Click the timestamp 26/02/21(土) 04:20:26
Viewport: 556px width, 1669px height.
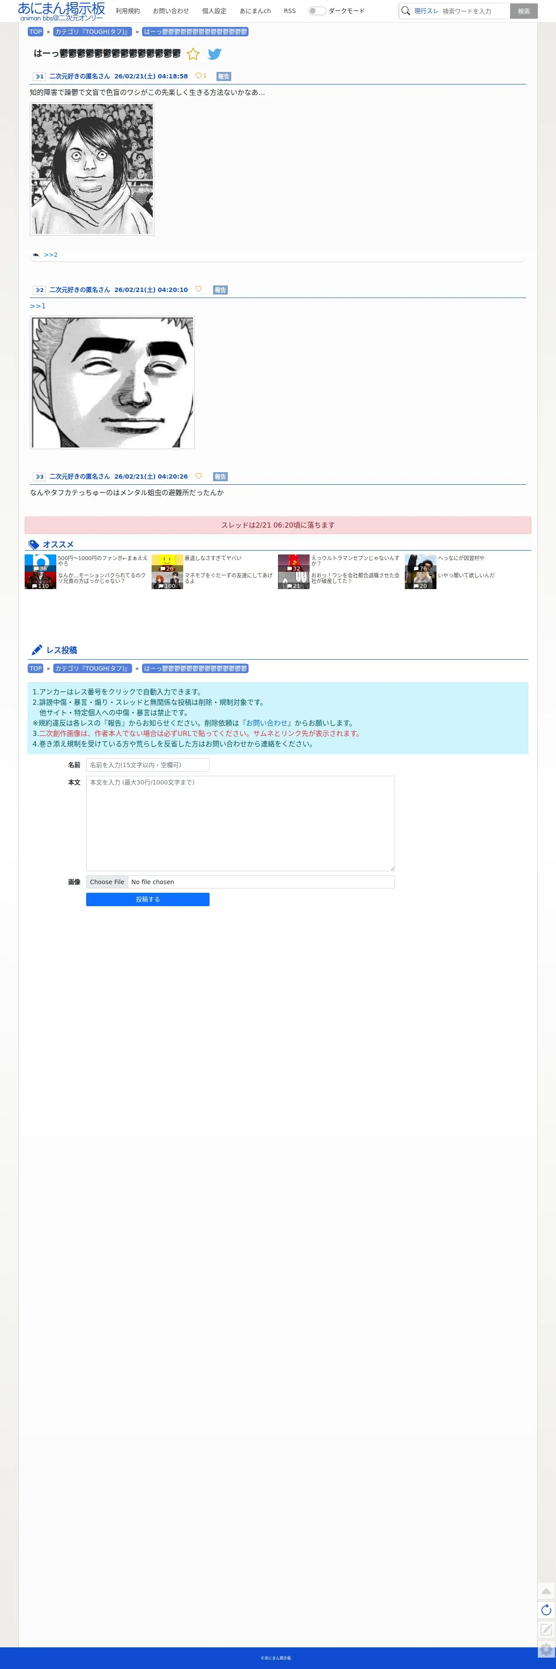click(151, 476)
